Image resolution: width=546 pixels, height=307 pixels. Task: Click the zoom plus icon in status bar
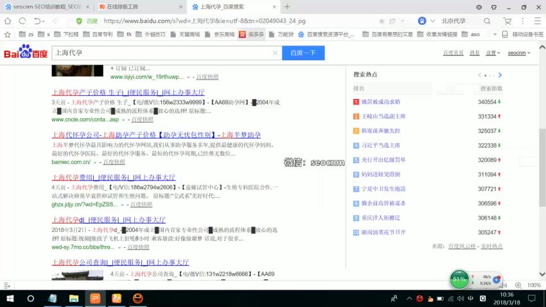(x=518, y=285)
